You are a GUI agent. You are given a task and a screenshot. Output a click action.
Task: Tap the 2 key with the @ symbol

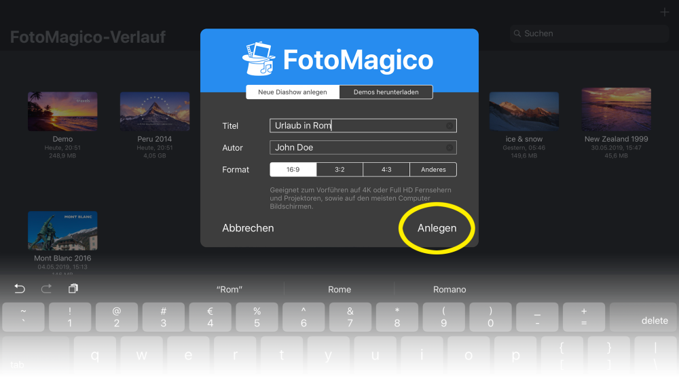[x=117, y=318]
